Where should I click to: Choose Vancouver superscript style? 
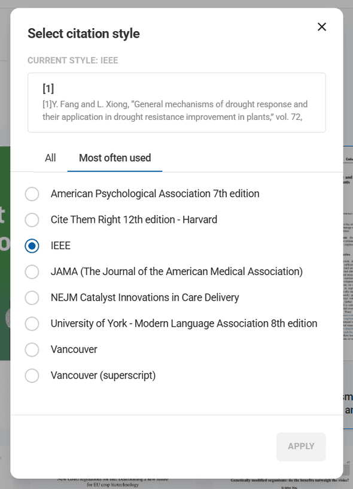pyautogui.click(x=32, y=375)
